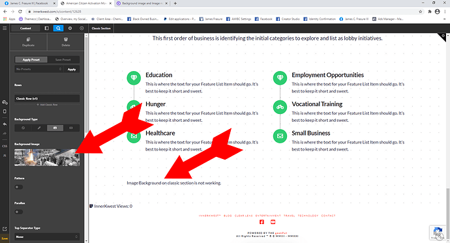
Task: Save the page with Save button
Action: tap(5, 238)
